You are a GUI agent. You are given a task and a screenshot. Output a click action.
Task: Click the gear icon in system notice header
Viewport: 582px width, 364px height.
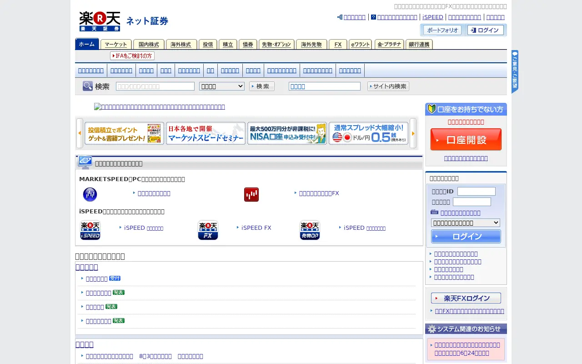point(432,329)
